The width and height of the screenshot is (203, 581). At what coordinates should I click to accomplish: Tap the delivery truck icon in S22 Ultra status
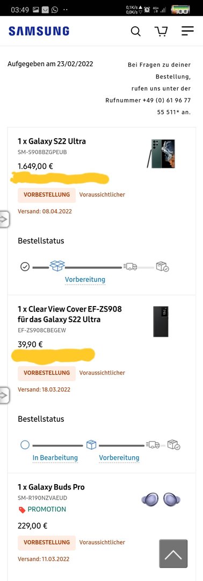point(130,266)
